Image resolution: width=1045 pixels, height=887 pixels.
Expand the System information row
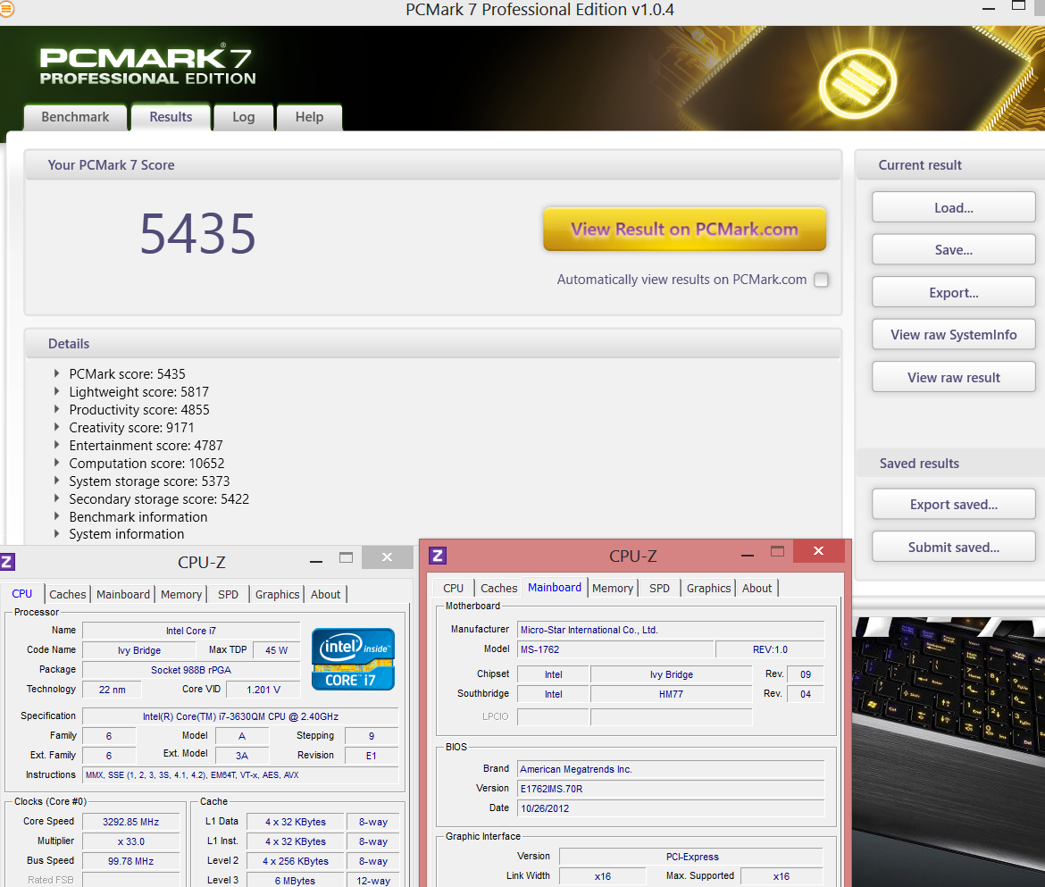[56, 534]
